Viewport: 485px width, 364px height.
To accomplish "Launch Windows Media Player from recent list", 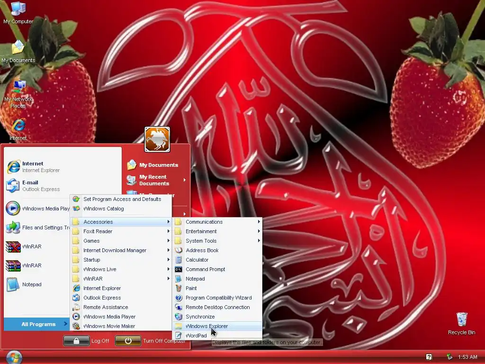I will pyautogui.click(x=37, y=209).
